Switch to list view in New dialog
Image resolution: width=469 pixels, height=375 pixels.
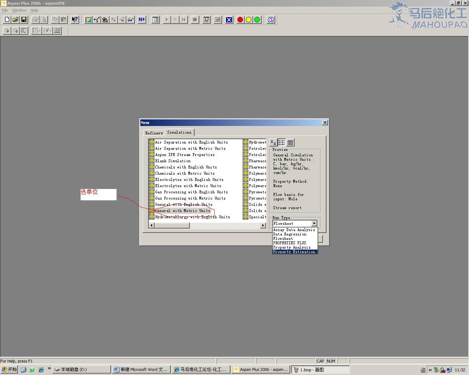282,142
